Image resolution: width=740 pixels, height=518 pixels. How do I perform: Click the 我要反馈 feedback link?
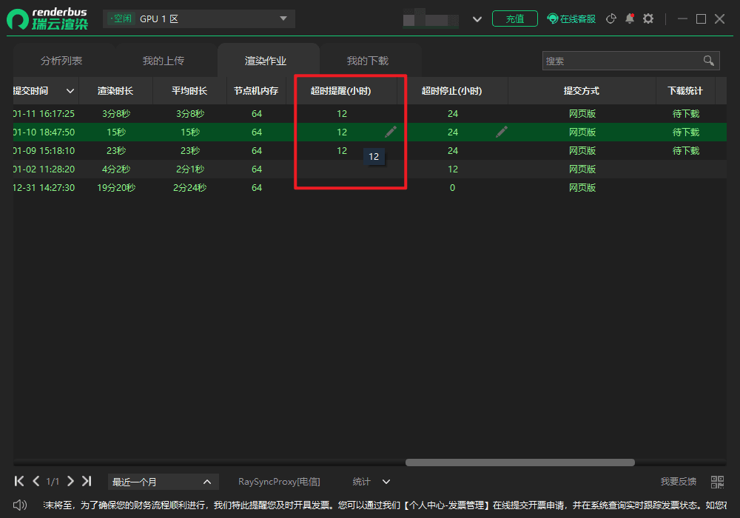point(678,482)
